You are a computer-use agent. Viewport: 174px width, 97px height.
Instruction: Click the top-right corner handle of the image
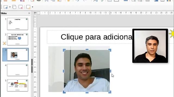pos(110,50)
